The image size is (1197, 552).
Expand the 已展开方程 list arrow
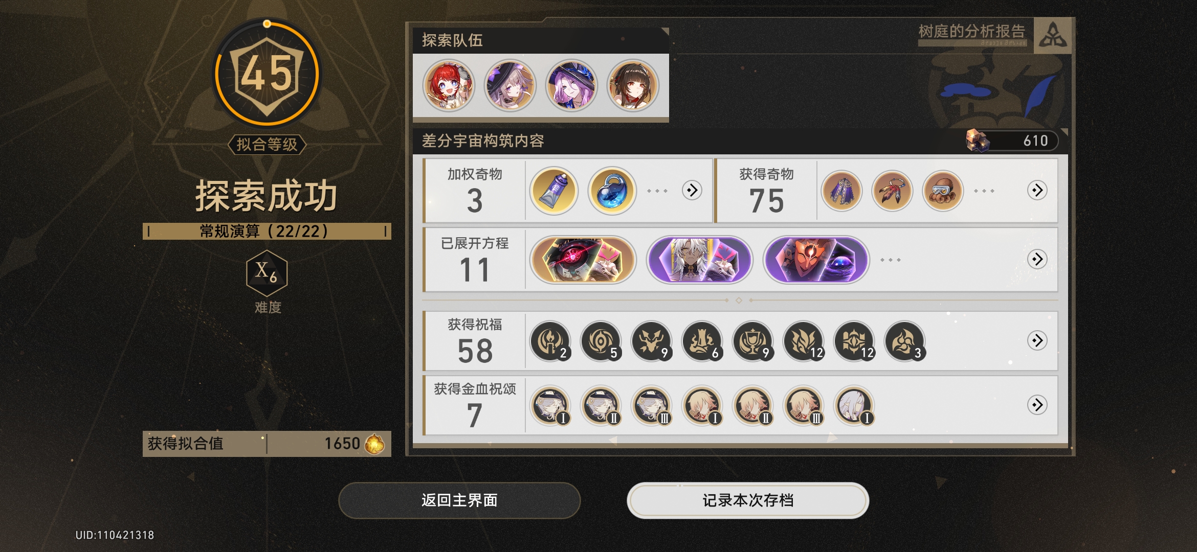pos(1037,259)
